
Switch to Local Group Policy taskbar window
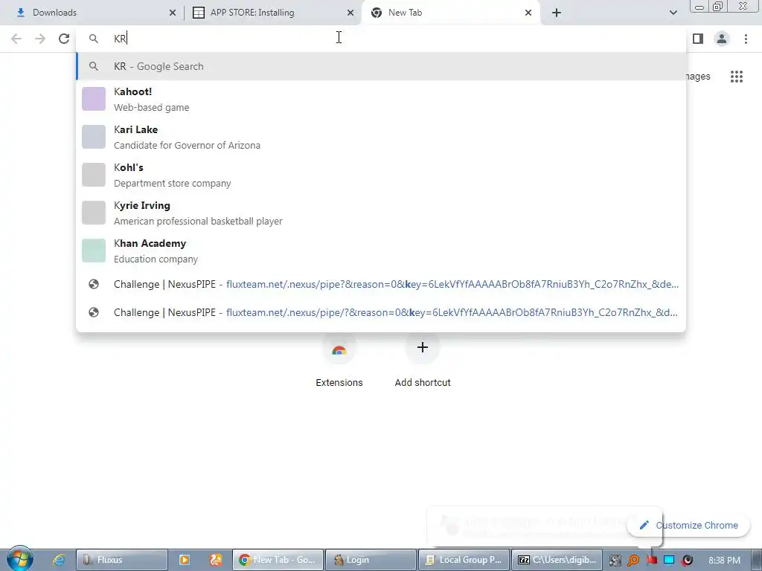(x=464, y=560)
